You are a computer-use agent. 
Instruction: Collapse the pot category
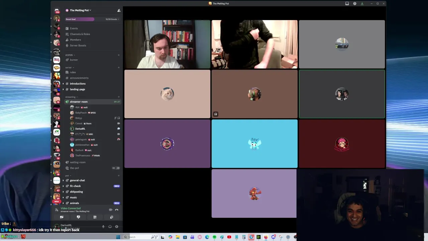(68, 175)
